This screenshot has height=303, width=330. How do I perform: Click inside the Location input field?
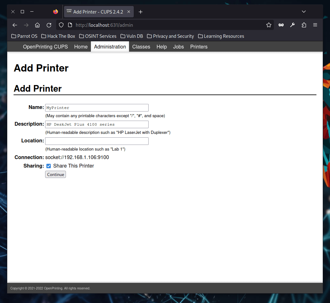(x=97, y=141)
